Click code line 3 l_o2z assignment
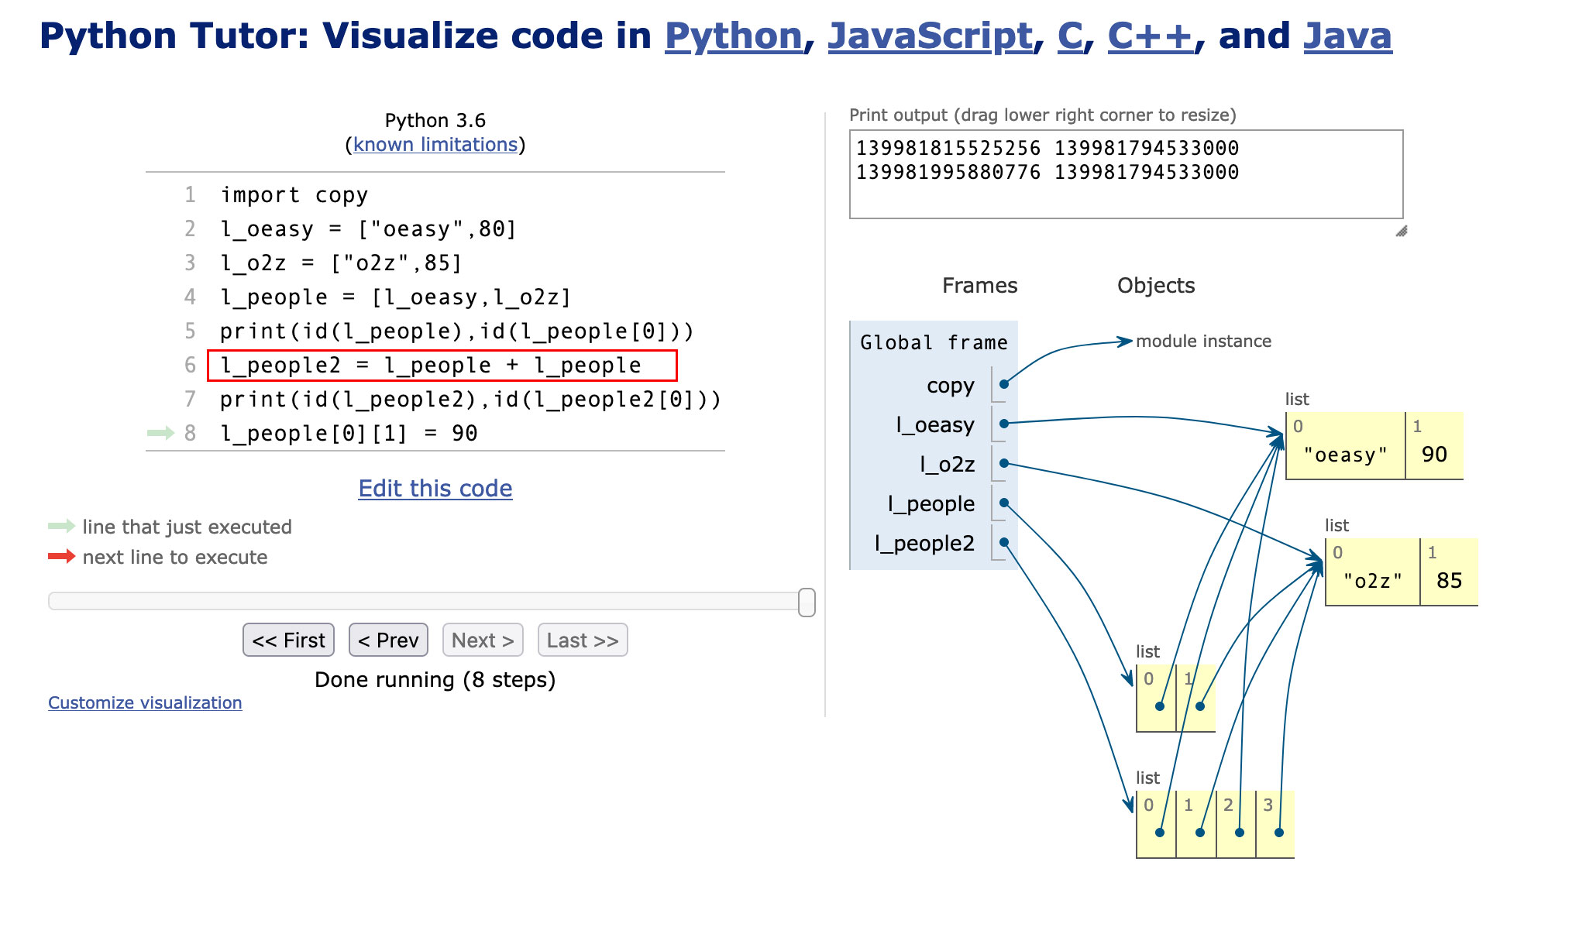Image resolution: width=1579 pixels, height=934 pixels. 341,263
